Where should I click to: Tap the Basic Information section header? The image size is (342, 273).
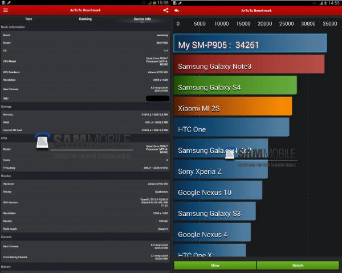pyautogui.click(x=13, y=27)
